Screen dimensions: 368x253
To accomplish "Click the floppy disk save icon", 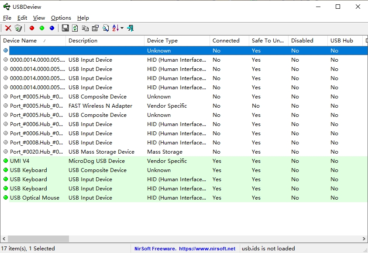I will pos(65,28).
